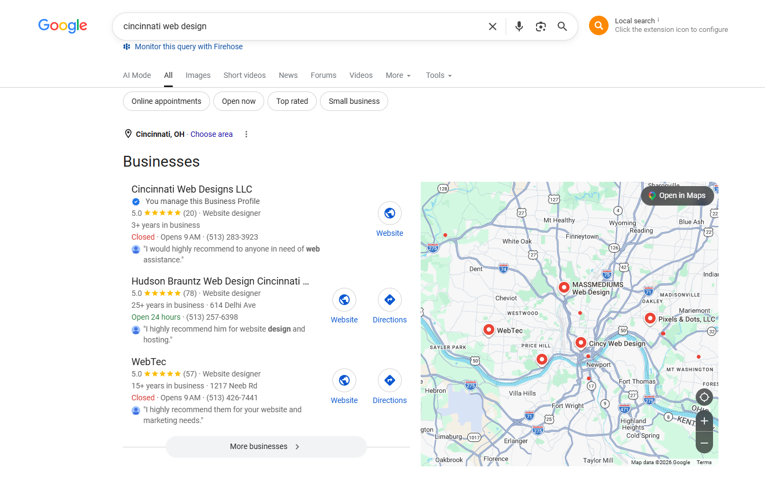Toggle the Open now filter chip
This screenshot has width=765, height=482.
coord(239,101)
